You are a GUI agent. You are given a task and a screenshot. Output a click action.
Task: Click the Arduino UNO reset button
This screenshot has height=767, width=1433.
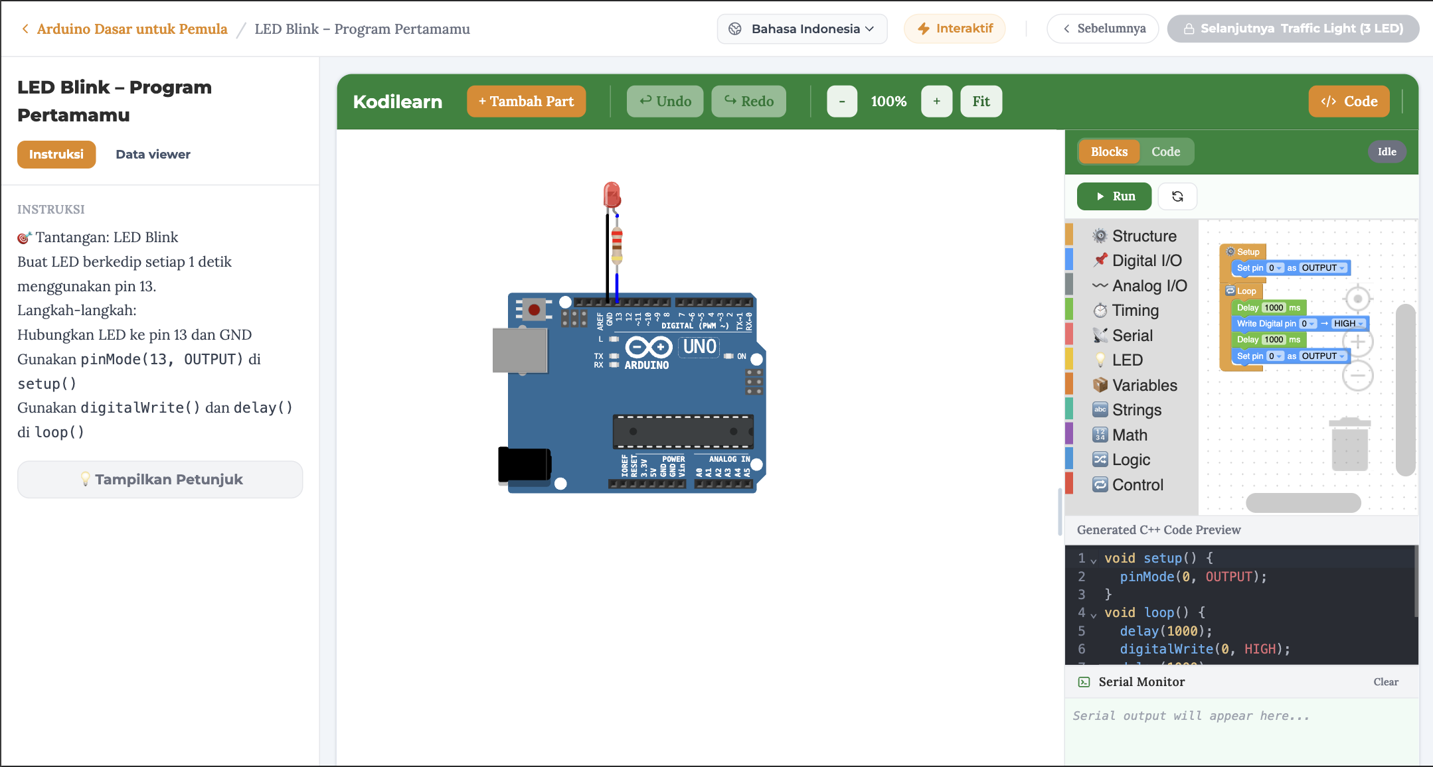click(x=534, y=310)
